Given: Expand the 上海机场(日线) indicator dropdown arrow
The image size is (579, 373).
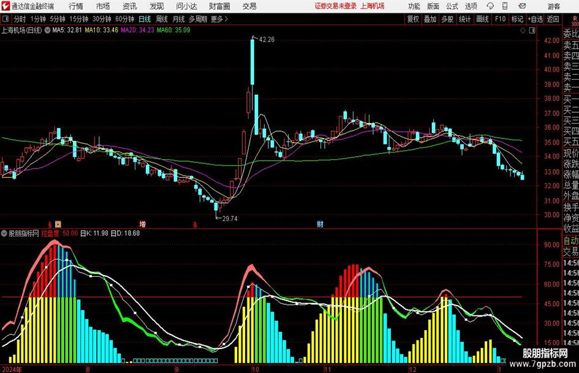Looking at the screenshot, I should click(x=47, y=30).
